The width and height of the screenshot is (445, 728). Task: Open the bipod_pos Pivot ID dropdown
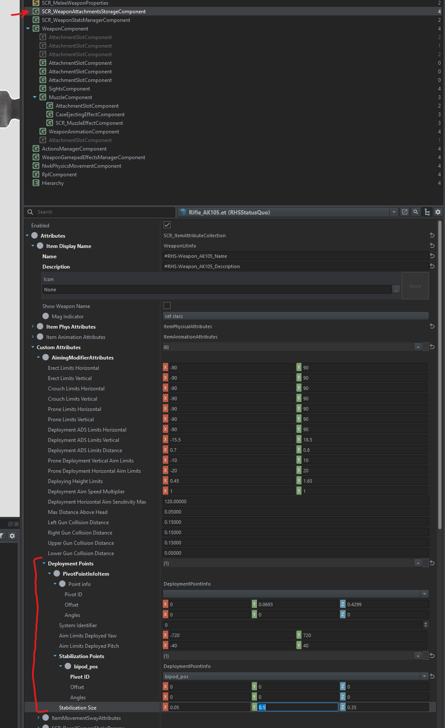pyautogui.click(x=424, y=677)
